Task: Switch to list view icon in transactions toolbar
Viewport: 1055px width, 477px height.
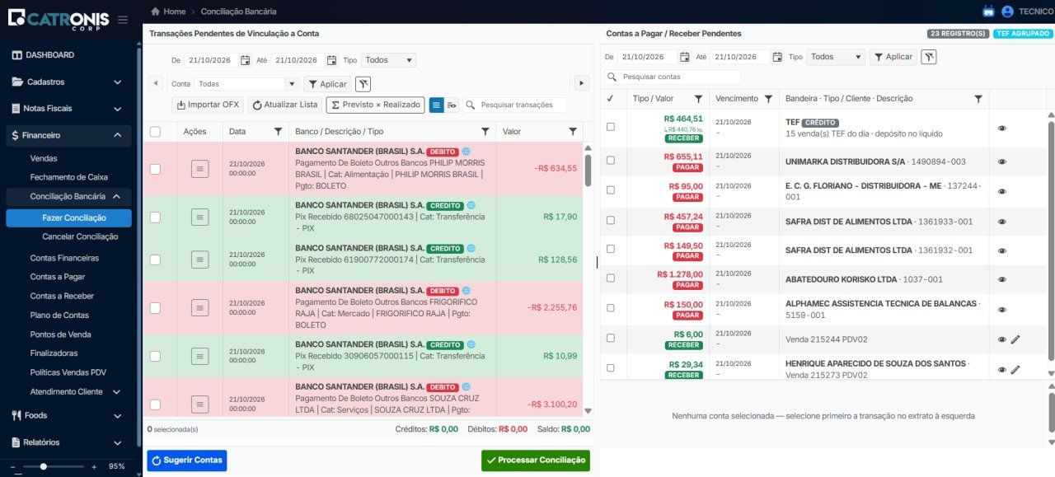Action: pos(436,105)
